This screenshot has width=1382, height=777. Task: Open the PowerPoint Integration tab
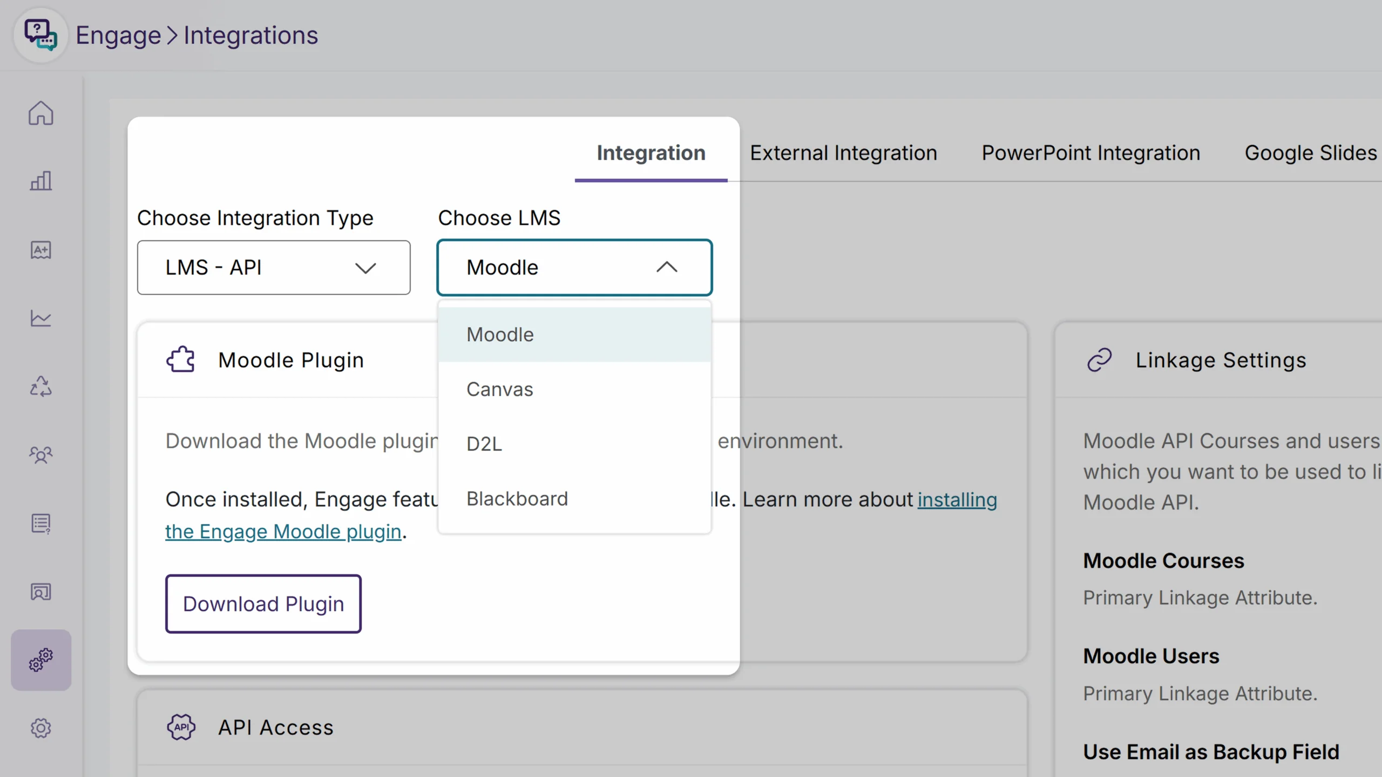[1090, 153]
